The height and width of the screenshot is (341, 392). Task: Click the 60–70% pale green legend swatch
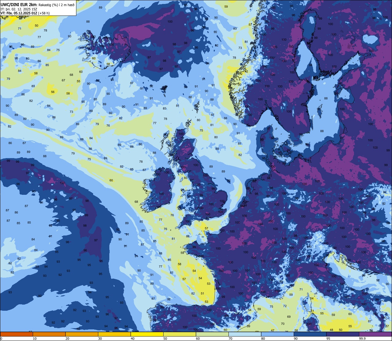(212, 334)
